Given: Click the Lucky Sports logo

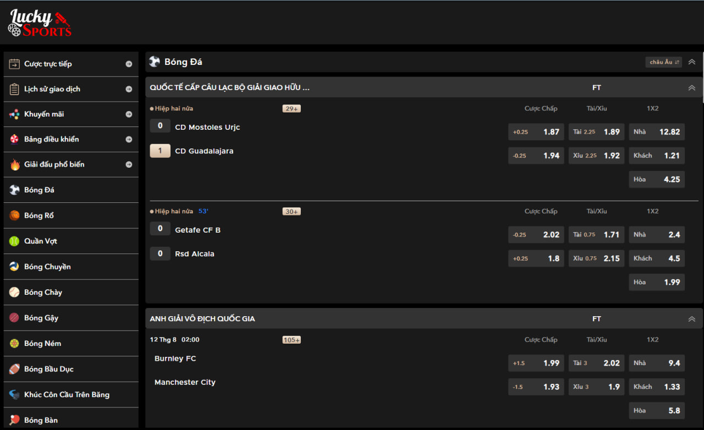Looking at the screenshot, I should click(x=40, y=23).
